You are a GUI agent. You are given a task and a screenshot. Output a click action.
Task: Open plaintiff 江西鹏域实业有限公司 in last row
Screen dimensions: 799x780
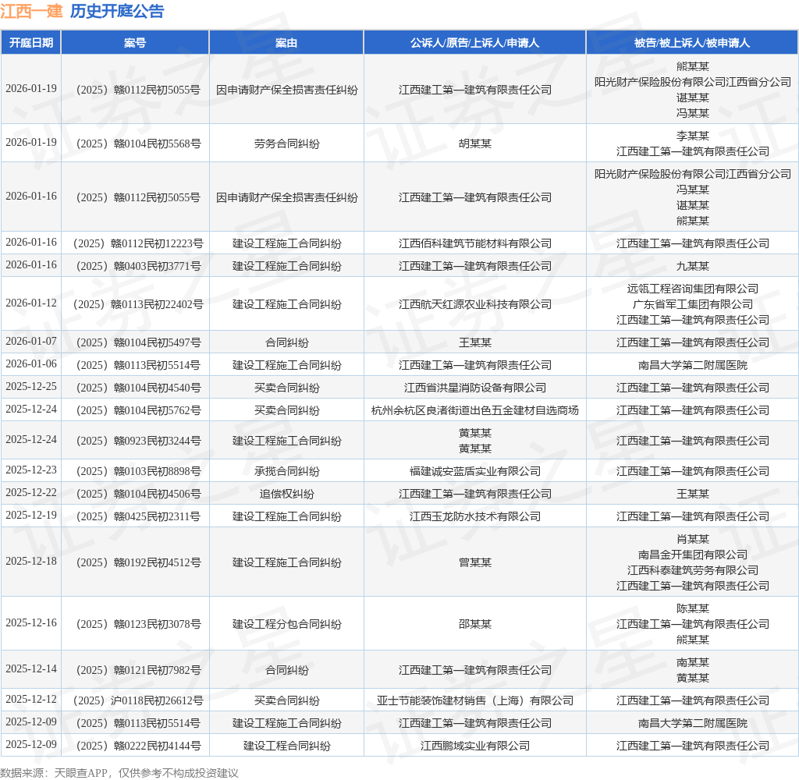pyautogui.click(x=474, y=746)
